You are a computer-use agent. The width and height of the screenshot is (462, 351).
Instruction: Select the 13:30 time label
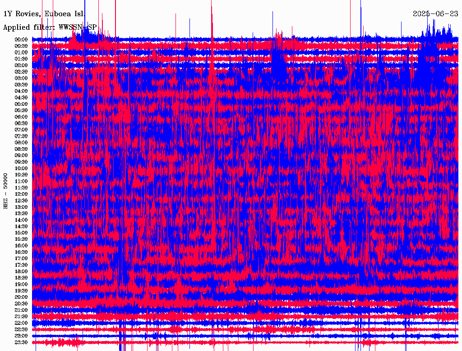point(21,213)
